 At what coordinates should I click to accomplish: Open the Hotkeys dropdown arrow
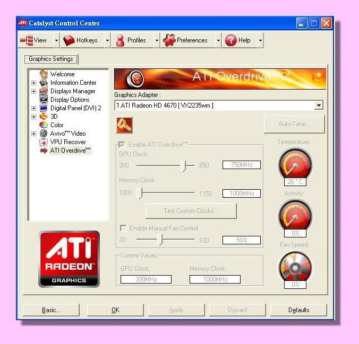[107, 40]
